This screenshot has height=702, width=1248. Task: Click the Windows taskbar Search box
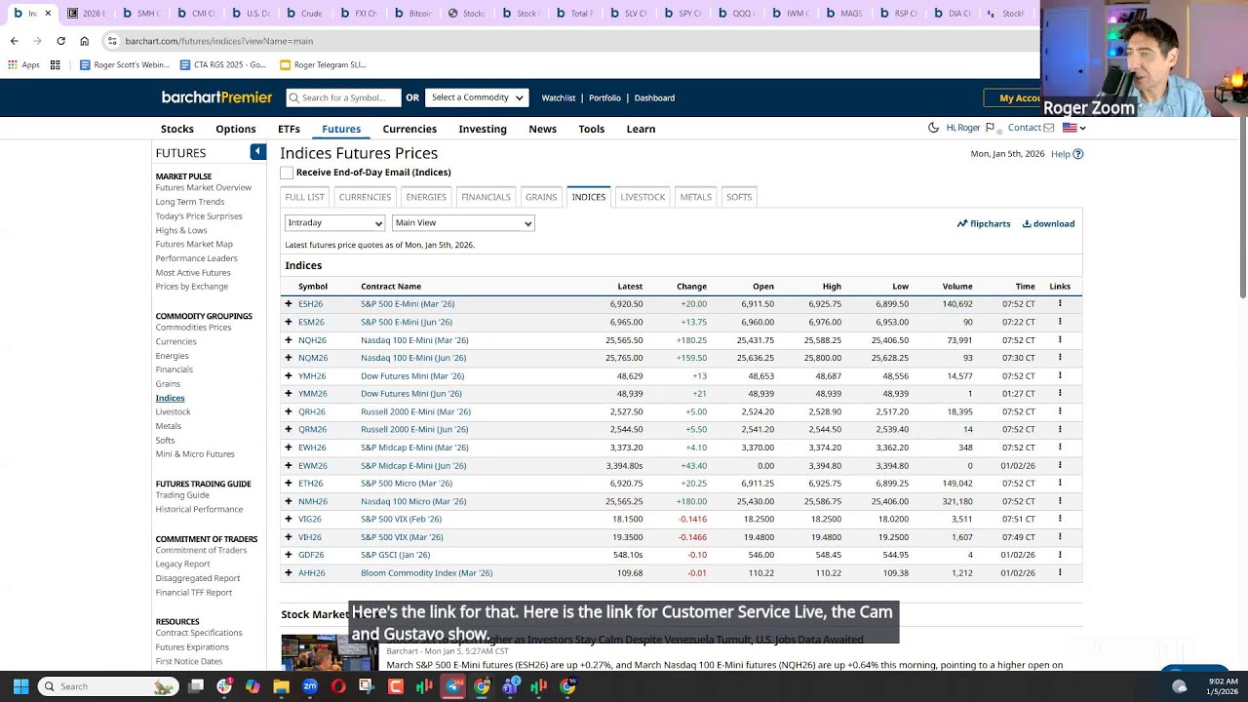108,686
